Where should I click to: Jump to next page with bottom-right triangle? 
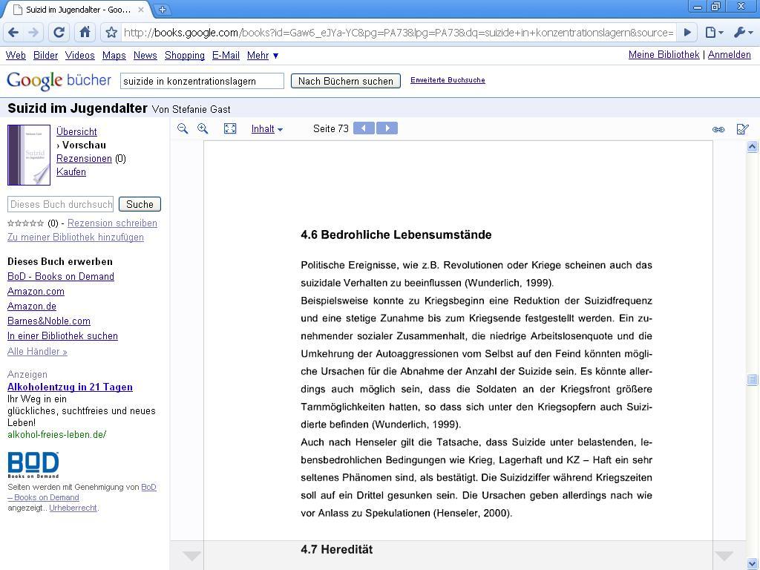724,556
